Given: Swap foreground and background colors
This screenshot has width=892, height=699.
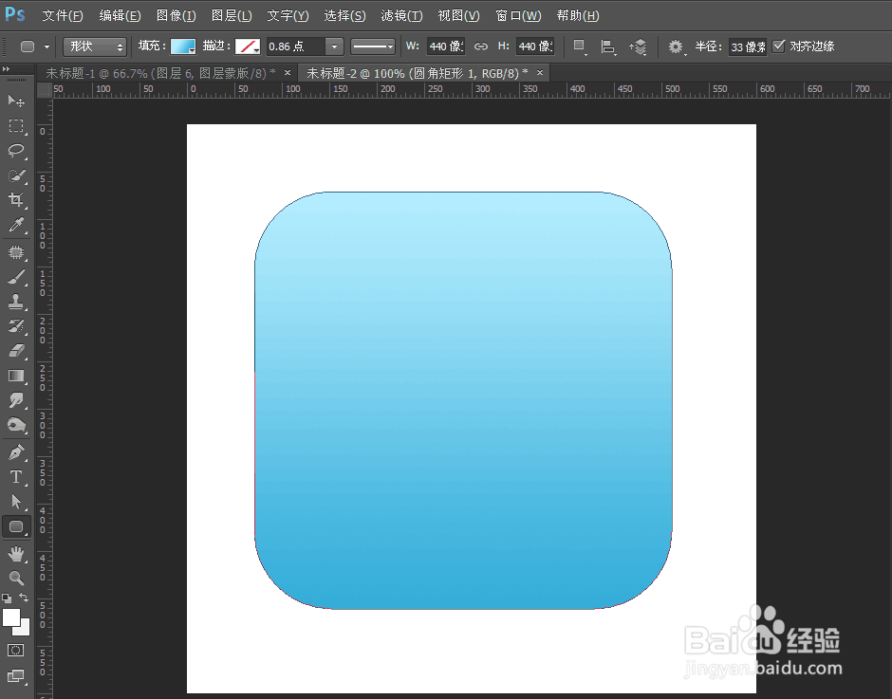Looking at the screenshot, I should point(24,598).
